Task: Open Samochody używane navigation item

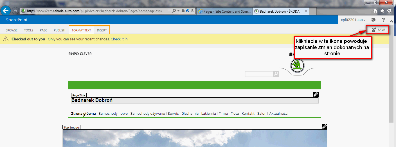Action: pyautogui.click(x=148, y=114)
